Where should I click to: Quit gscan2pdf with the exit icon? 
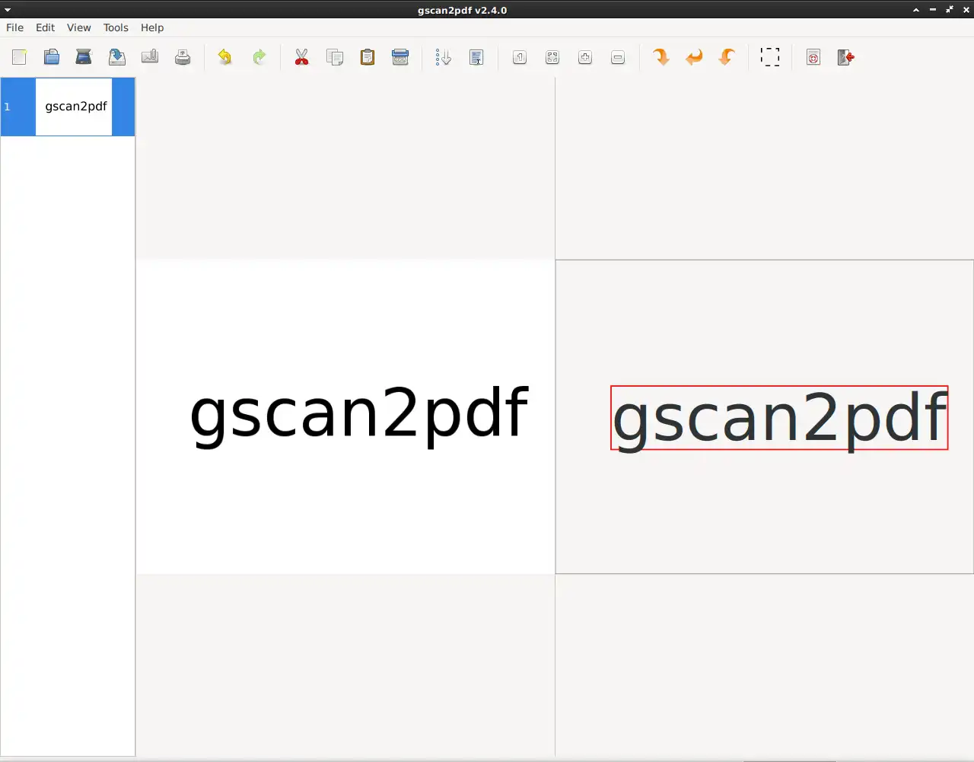point(846,57)
